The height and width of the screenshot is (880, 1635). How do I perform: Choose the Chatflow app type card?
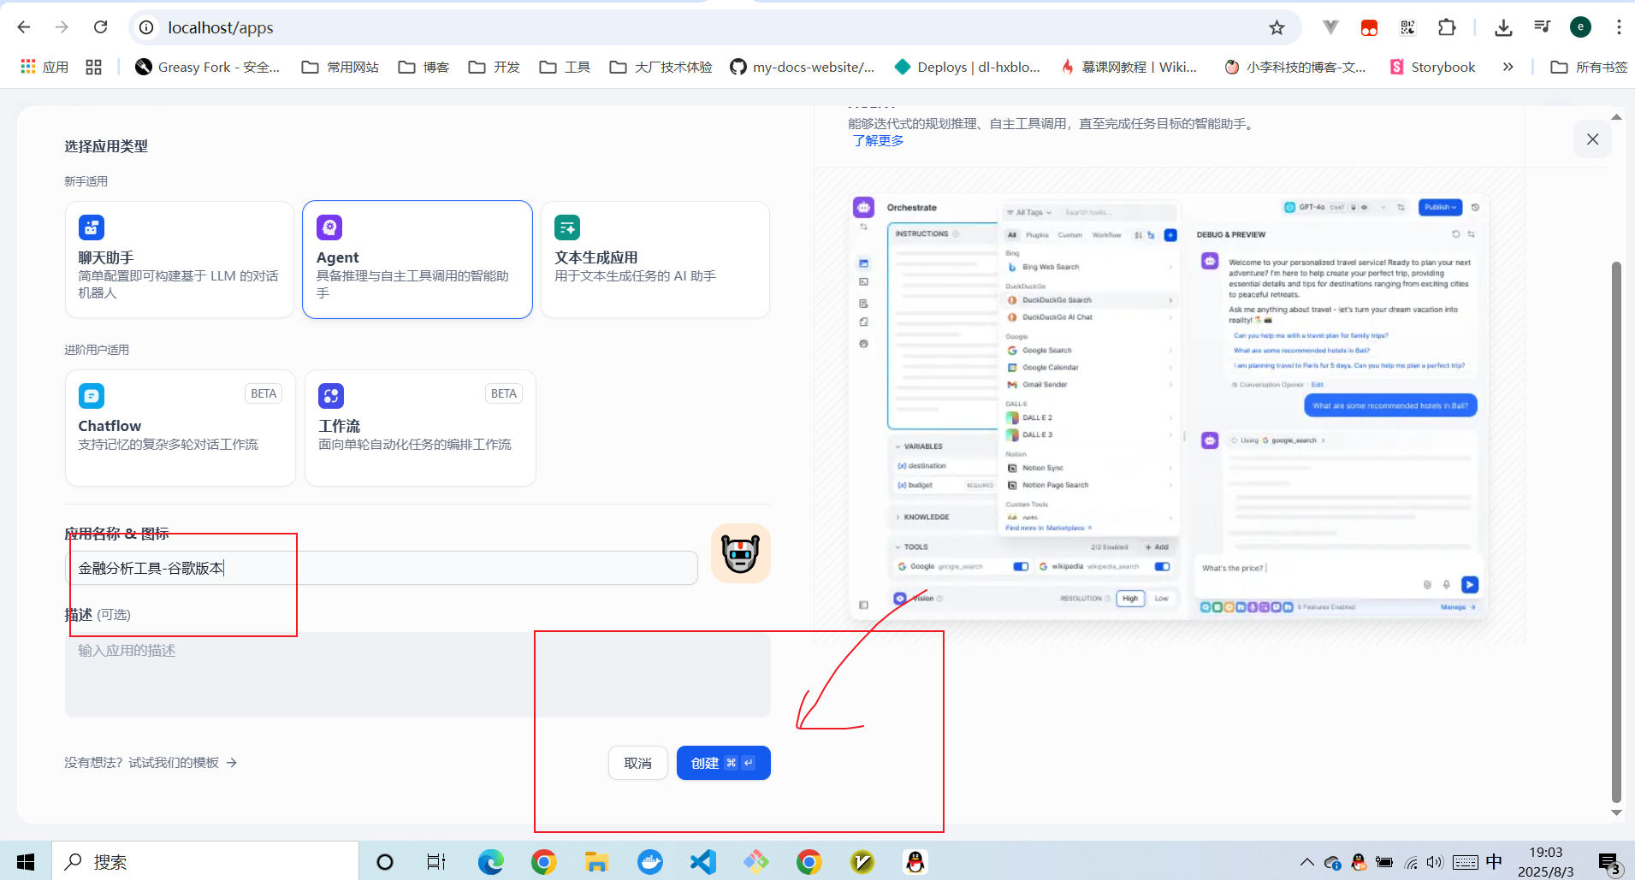(180, 428)
